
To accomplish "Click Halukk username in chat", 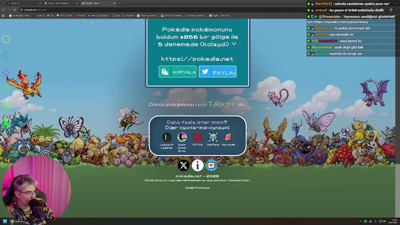I will pyautogui.click(x=321, y=54).
